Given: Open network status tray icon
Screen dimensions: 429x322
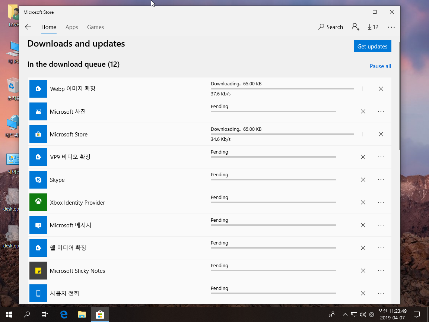Looking at the screenshot, I should pyautogui.click(x=354, y=315).
